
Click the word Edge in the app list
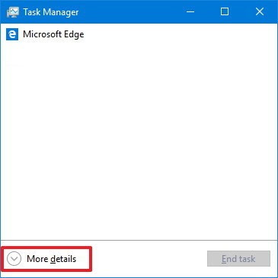tap(74, 35)
